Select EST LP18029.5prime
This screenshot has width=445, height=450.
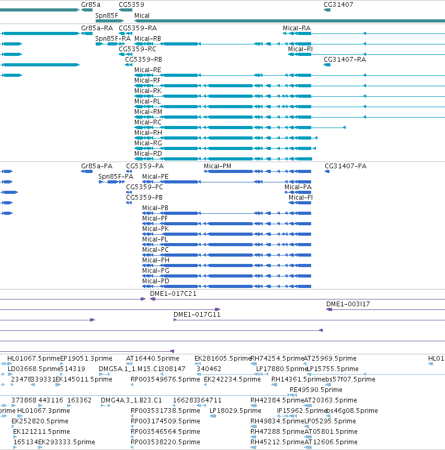coord(213,416)
